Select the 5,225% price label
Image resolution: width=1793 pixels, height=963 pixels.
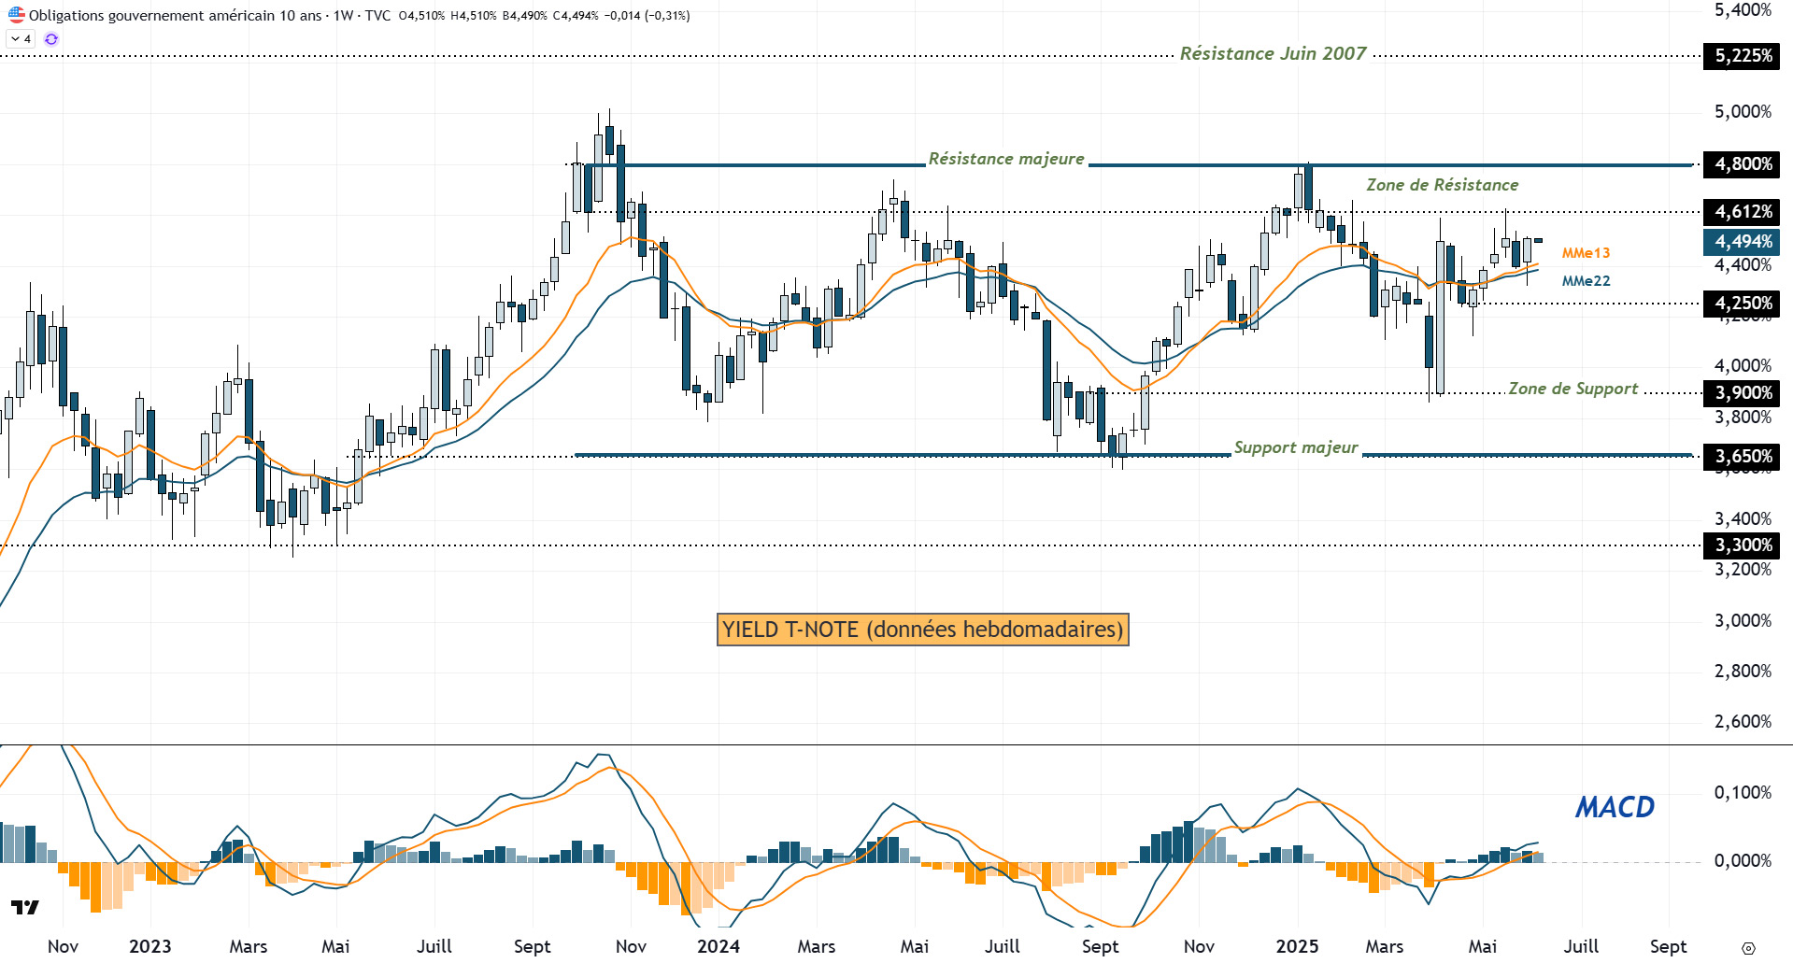point(1743,56)
